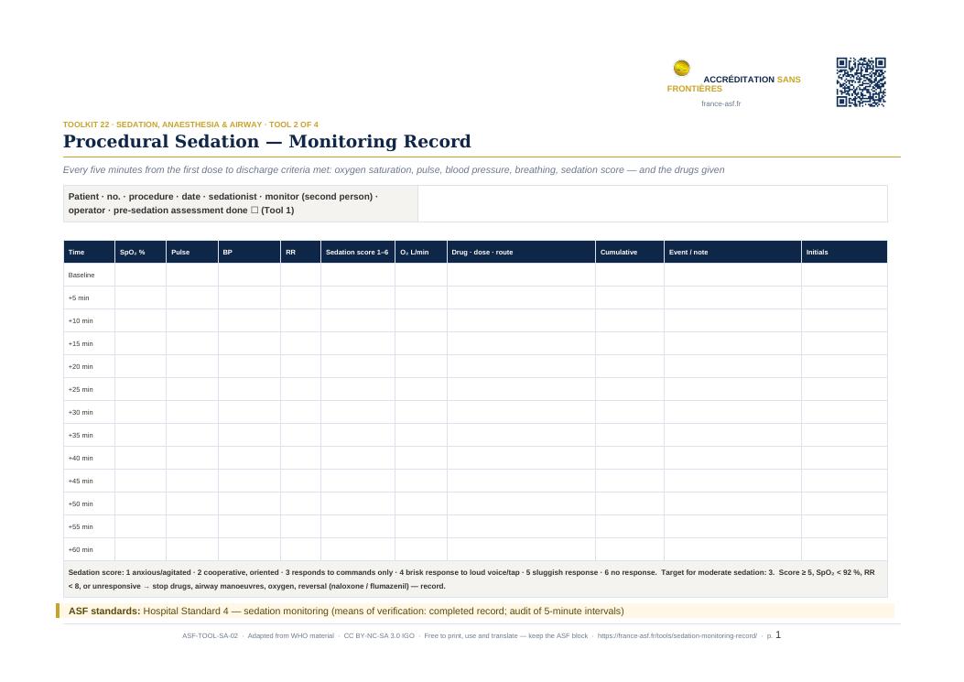Select the 'SpO₂ %' column header
The height and width of the screenshot is (682, 964).
(x=140, y=252)
